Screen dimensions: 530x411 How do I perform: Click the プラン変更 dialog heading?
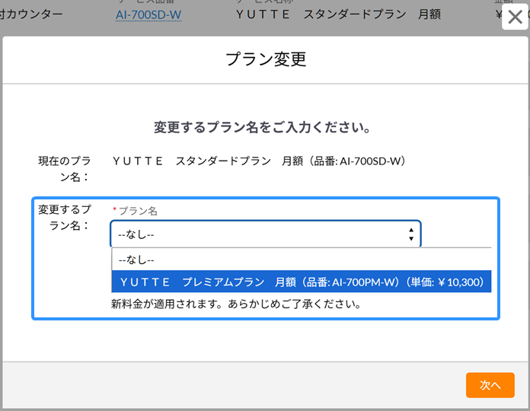coord(266,60)
